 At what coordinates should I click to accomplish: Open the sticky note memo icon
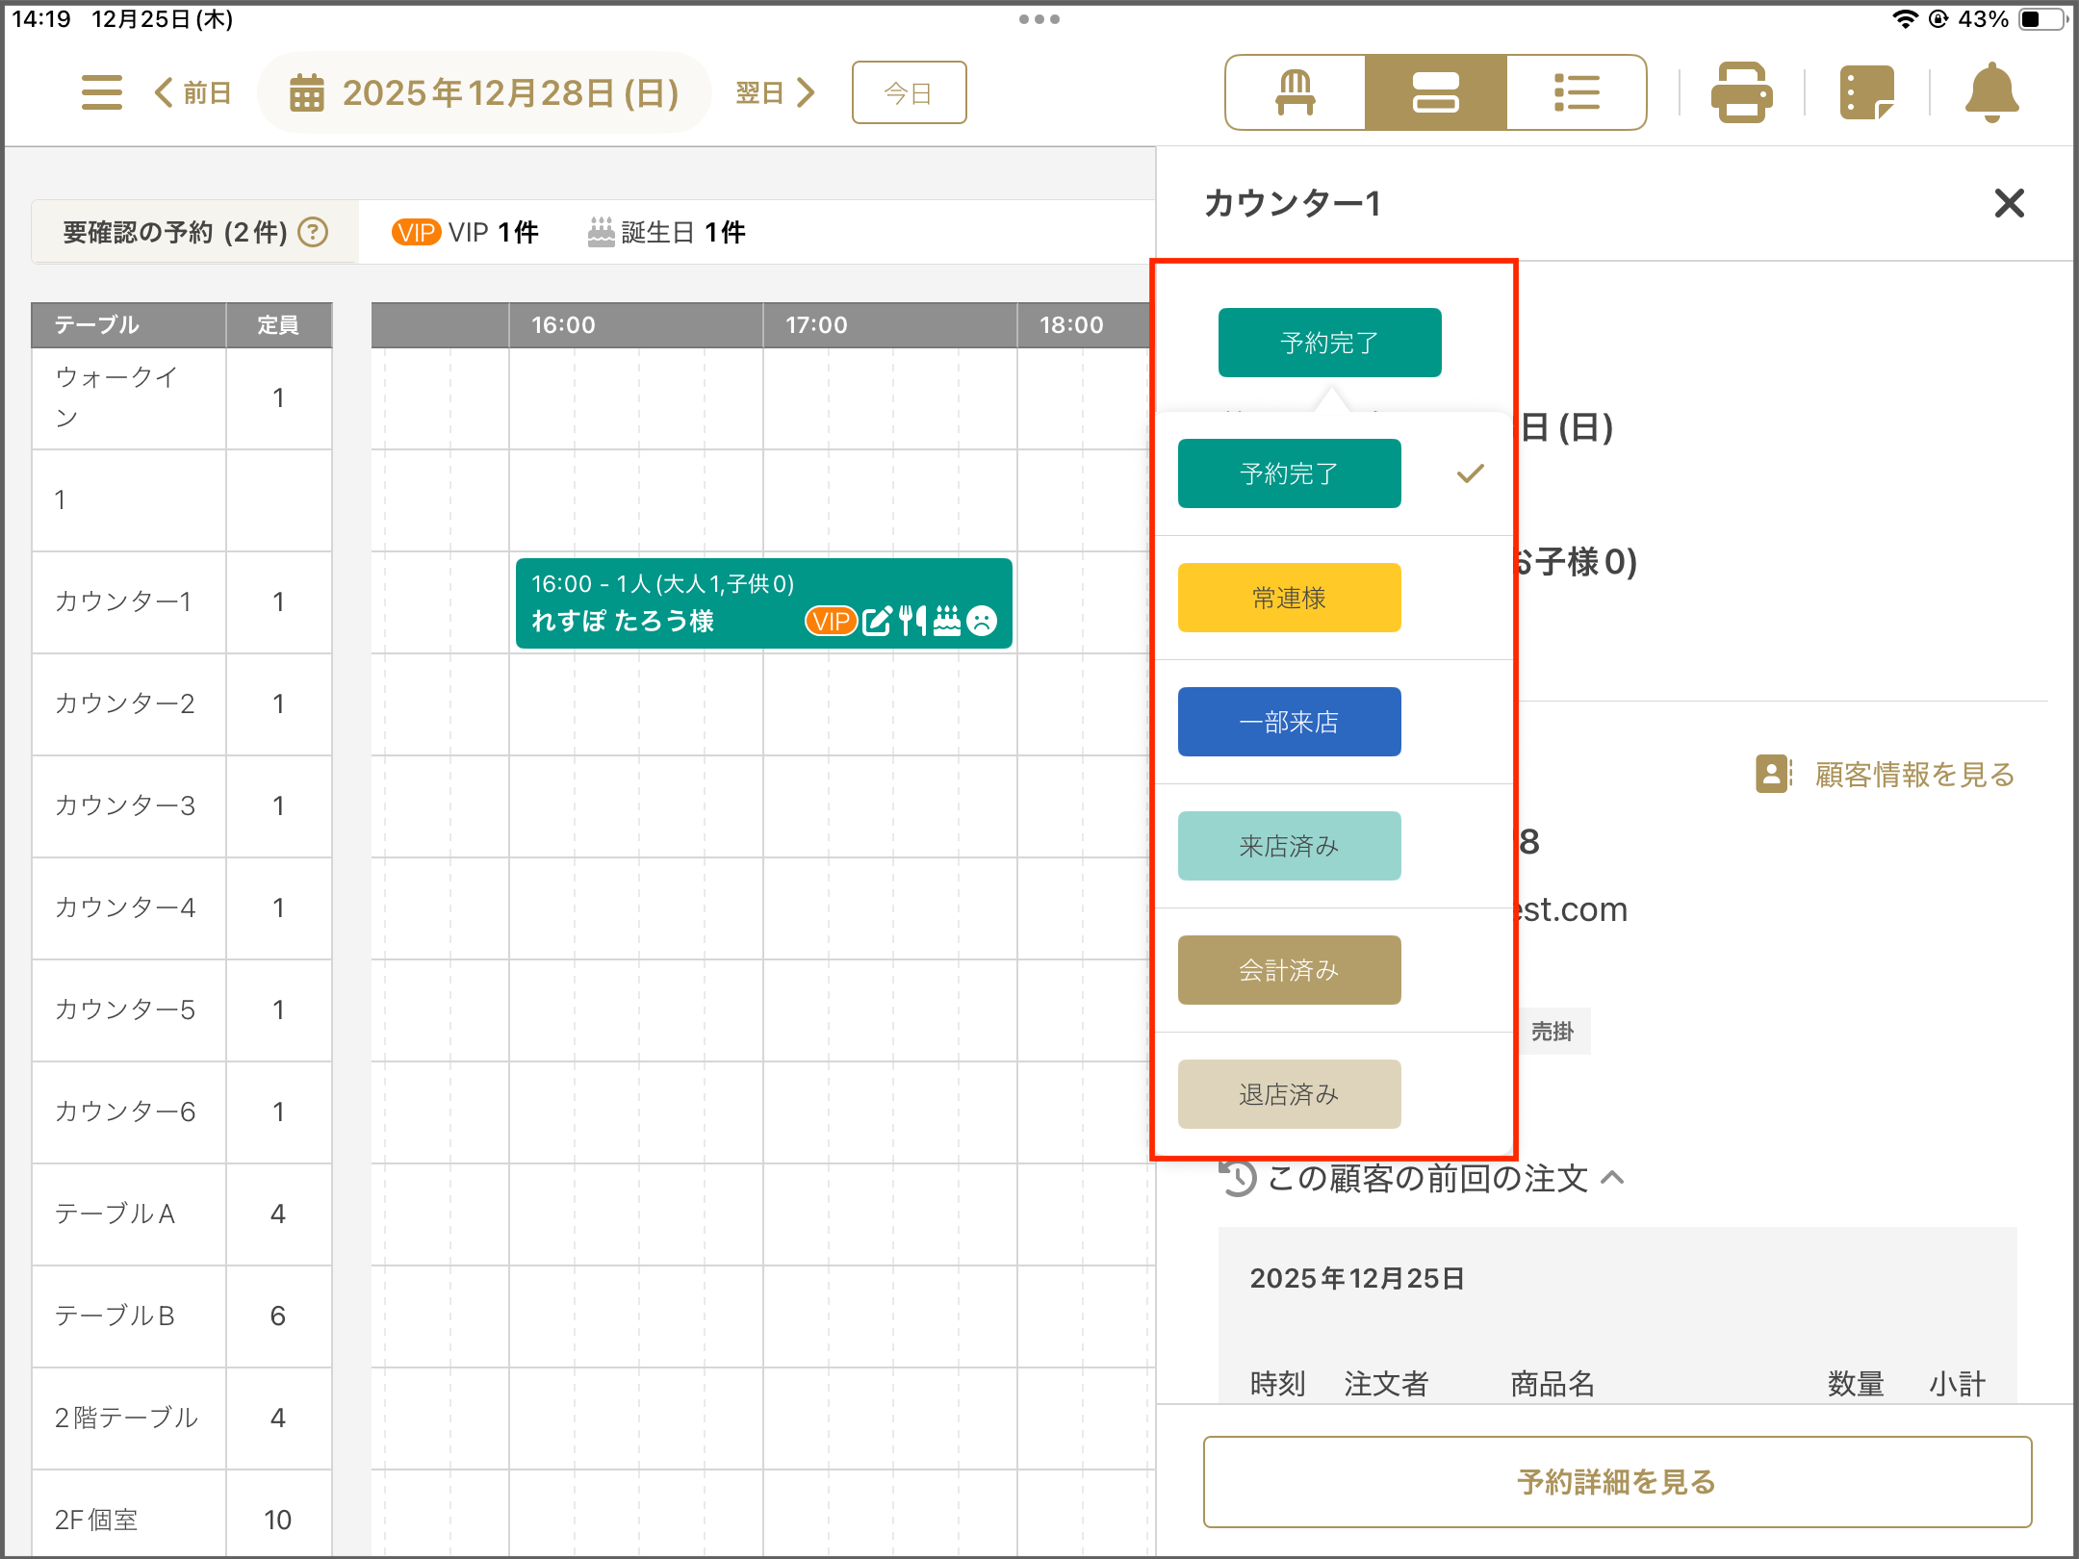click(1866, 92)
